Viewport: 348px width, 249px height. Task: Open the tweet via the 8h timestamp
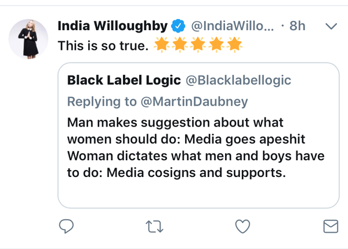[298, 26]
